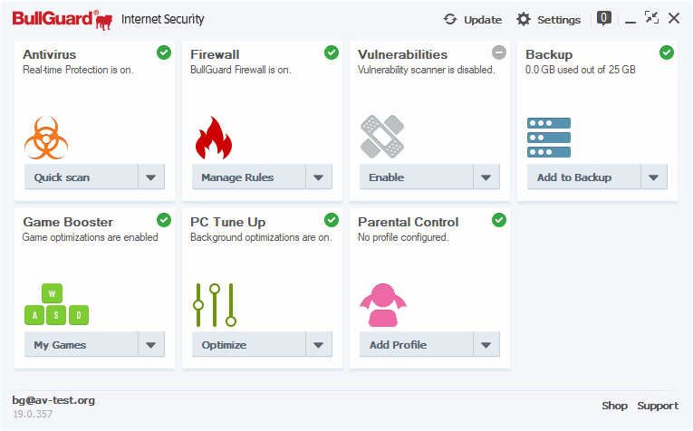
Task: Click the Firewall flame icon
Action: 214,137
